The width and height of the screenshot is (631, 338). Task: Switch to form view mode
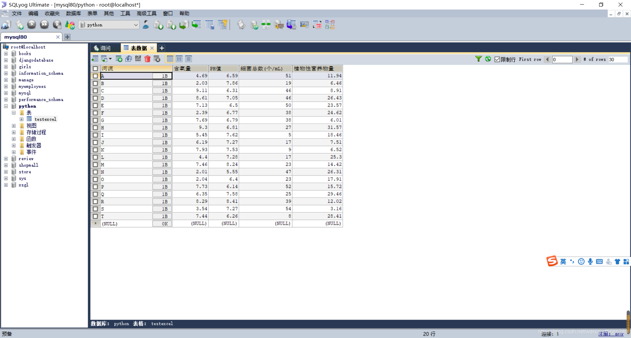click(x=179, y=59)
